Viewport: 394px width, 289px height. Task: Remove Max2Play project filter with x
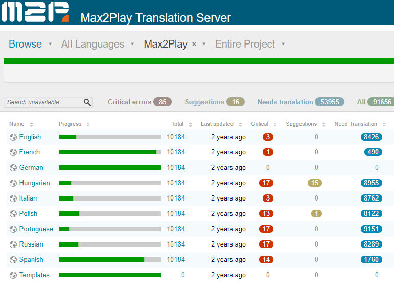[x=194, y=44]
